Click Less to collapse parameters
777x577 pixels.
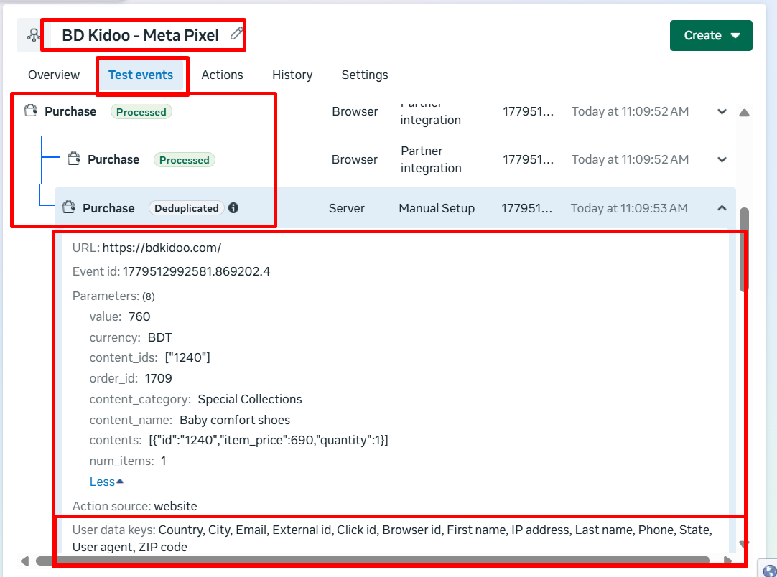[x=106, y=482]
